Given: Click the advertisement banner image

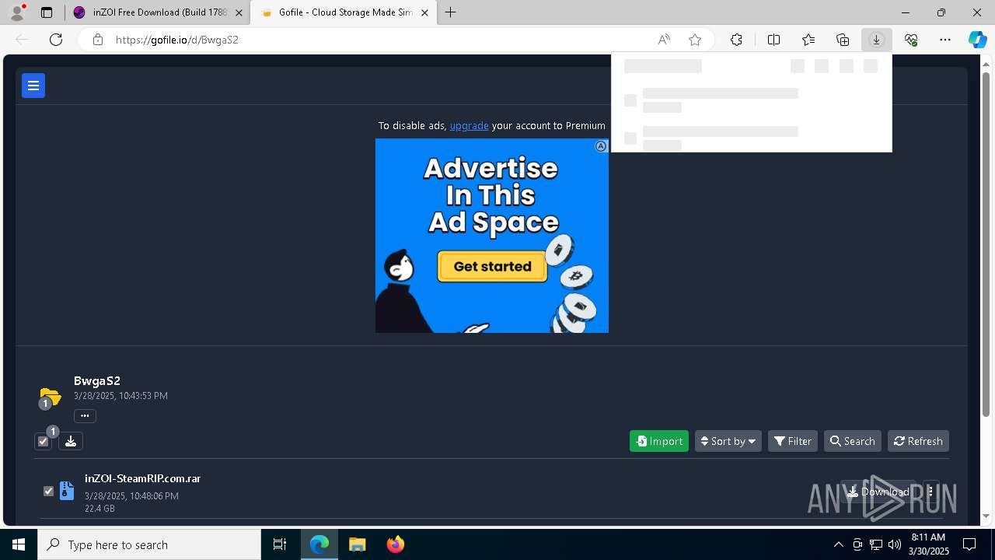Looking at the screenshot, I should (492, 236).
